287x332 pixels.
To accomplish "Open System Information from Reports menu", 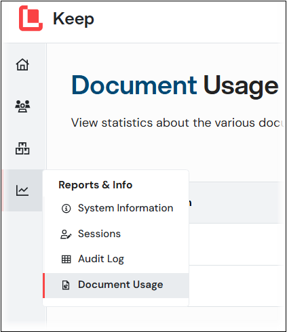I will coord(117,208).
